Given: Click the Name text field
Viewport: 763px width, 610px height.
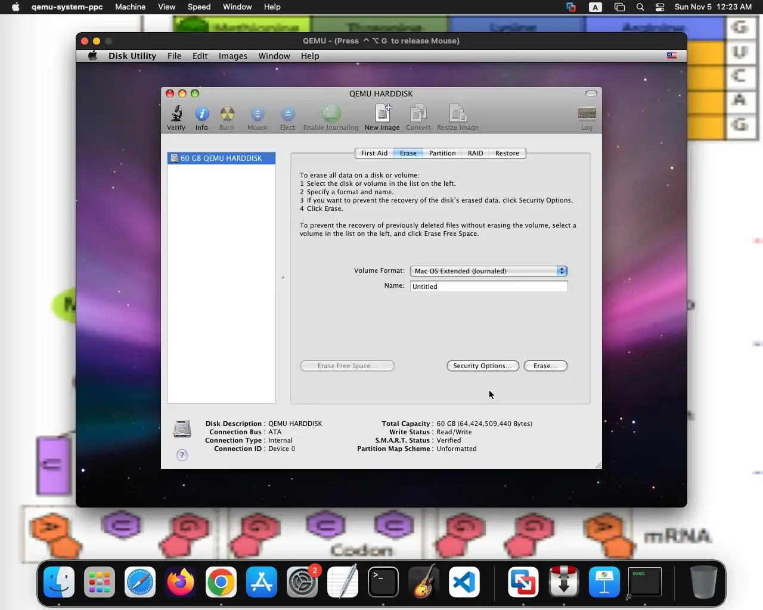Looking at the screenshot, I should pos(489,287).
